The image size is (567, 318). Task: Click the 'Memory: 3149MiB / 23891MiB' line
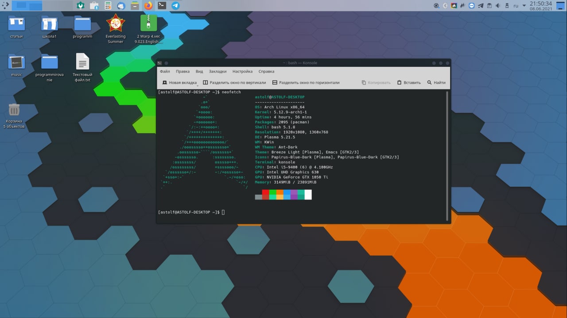coord(286,182)
